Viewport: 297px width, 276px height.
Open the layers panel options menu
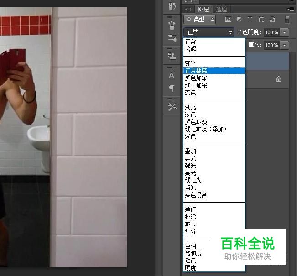click(291, 9)
